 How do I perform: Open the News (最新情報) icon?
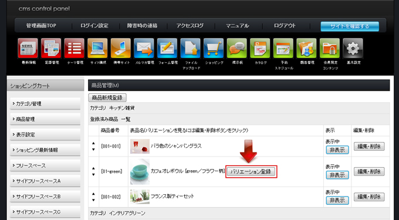point(28,48)
